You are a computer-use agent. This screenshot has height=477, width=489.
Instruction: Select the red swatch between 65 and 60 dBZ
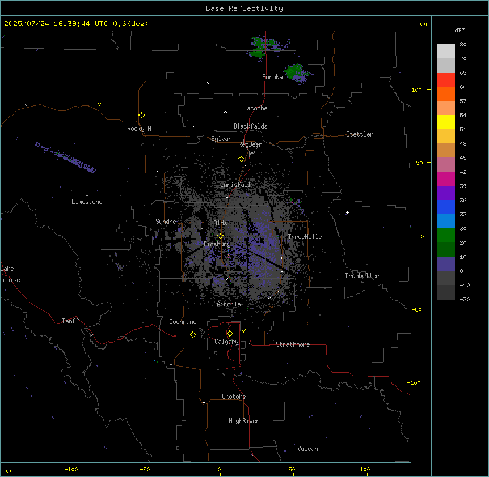[446, 80]
